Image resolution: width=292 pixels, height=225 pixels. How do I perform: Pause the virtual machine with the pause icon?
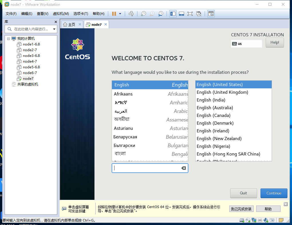pos(114,14)
